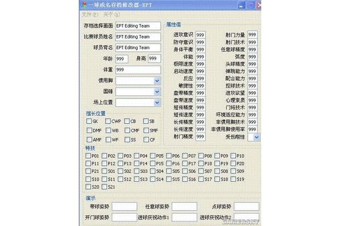Click the 任意球姿势 input box
340x226 pixels.
(x=184, y=207)
